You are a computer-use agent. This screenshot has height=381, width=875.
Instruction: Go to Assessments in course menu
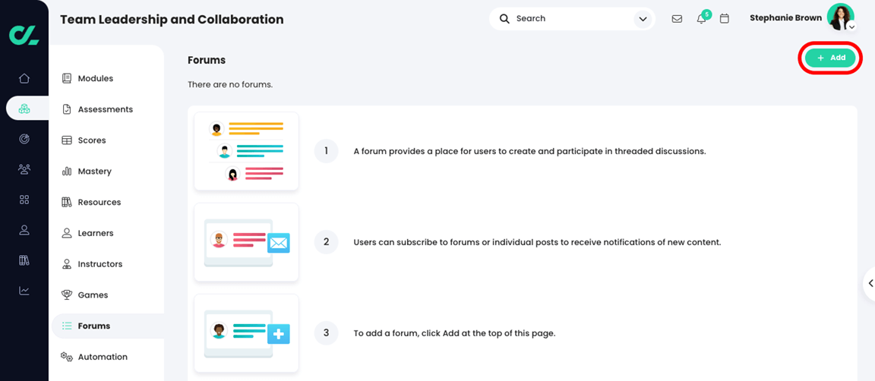(105, 109)
